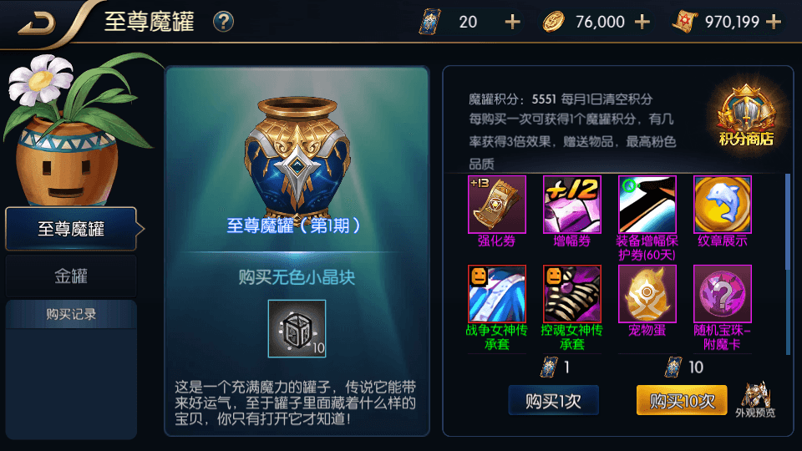This screenshot has width=802, height=451.
Task: Open the question mark help icon
Action: 224,22
